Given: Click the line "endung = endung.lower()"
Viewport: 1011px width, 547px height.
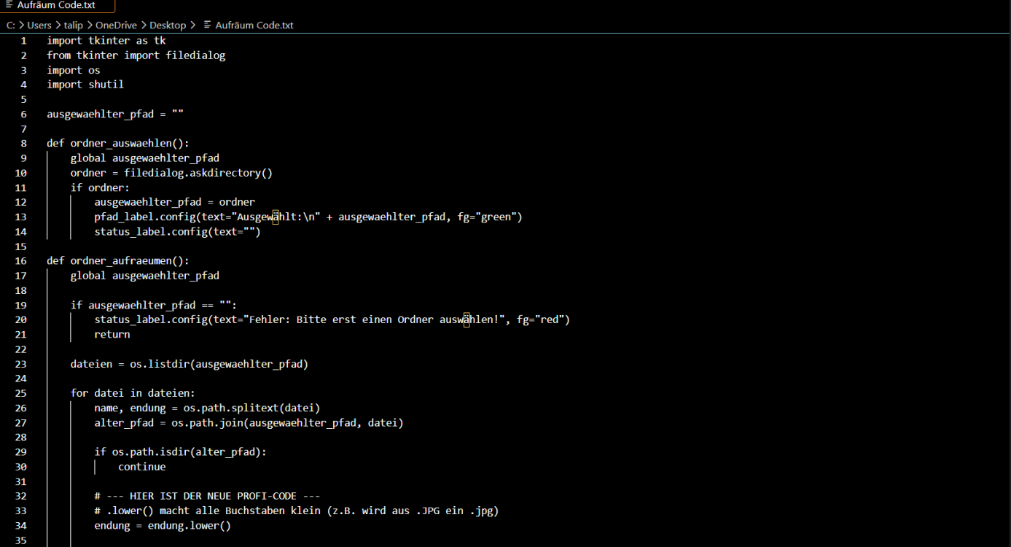Looking at the screenshot, I should tap(163, 525).
